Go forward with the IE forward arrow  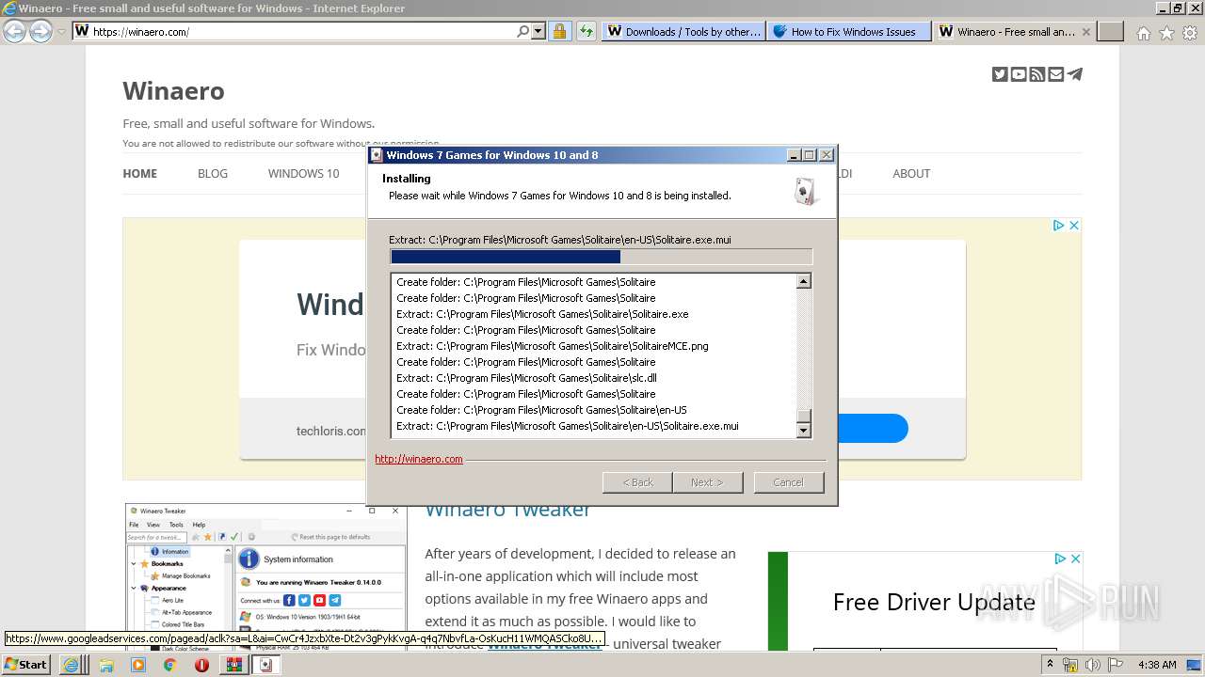(40, 31)
